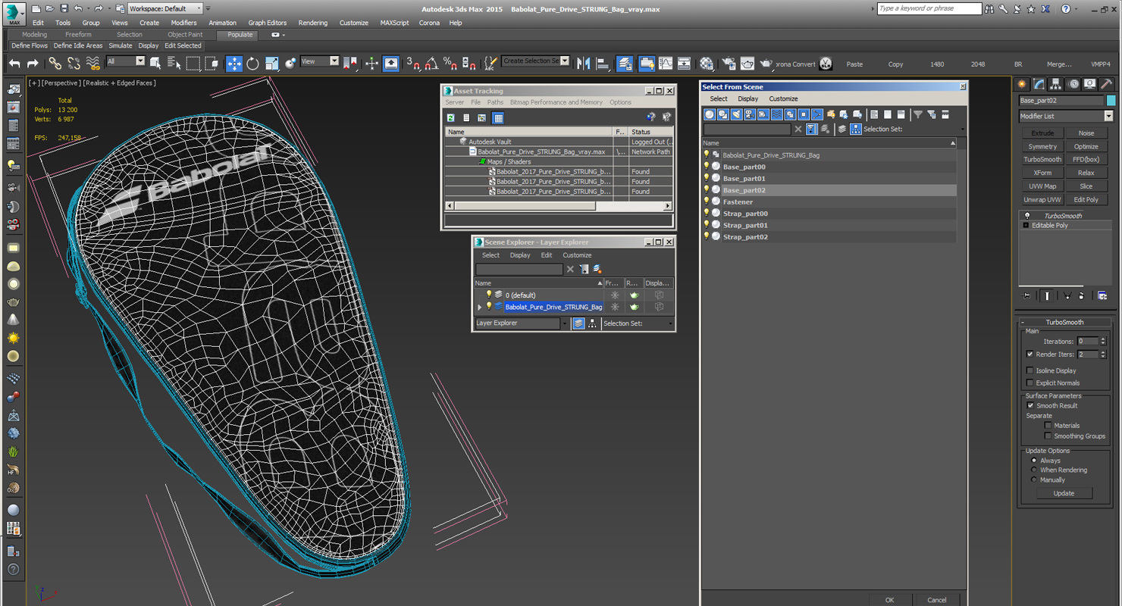Open Rendered Frame Window icon
The image size is (1122, 606).
point(747,64)
